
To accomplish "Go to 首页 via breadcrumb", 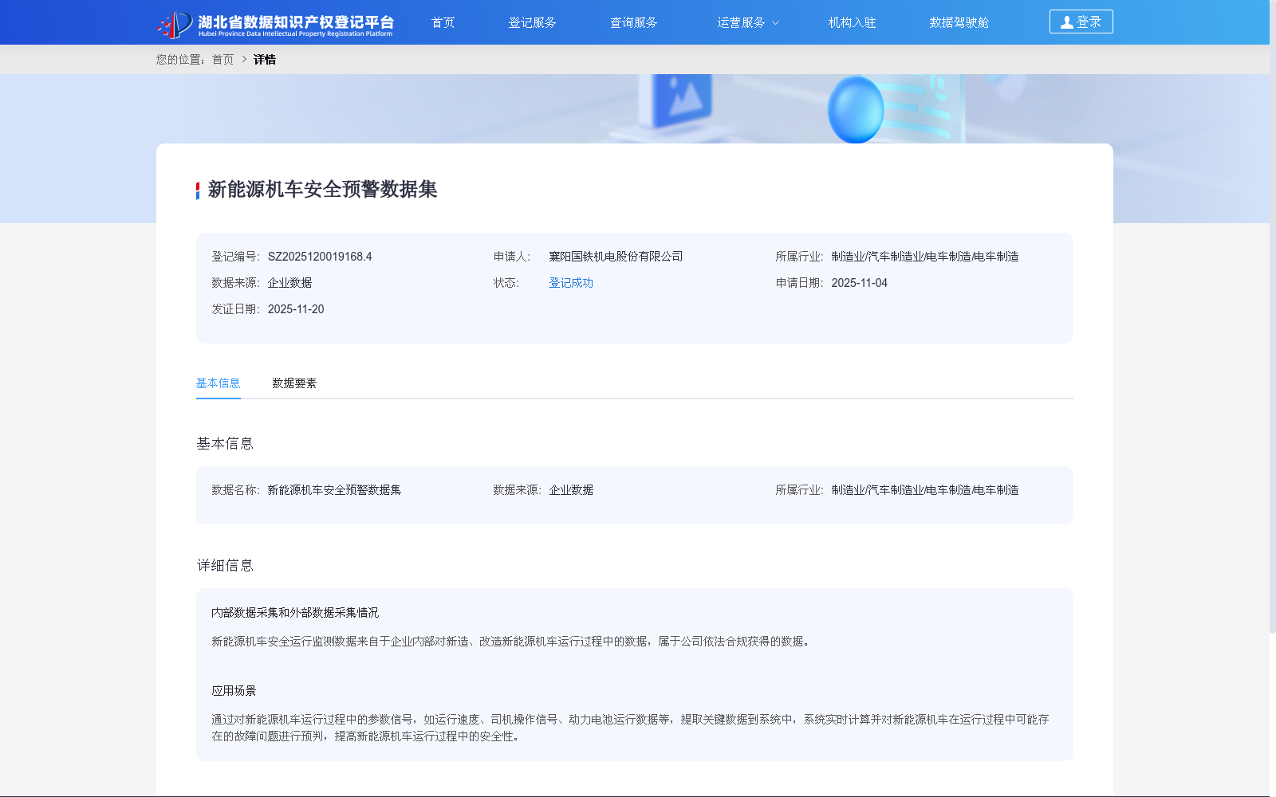I will (x=223, y=60).
